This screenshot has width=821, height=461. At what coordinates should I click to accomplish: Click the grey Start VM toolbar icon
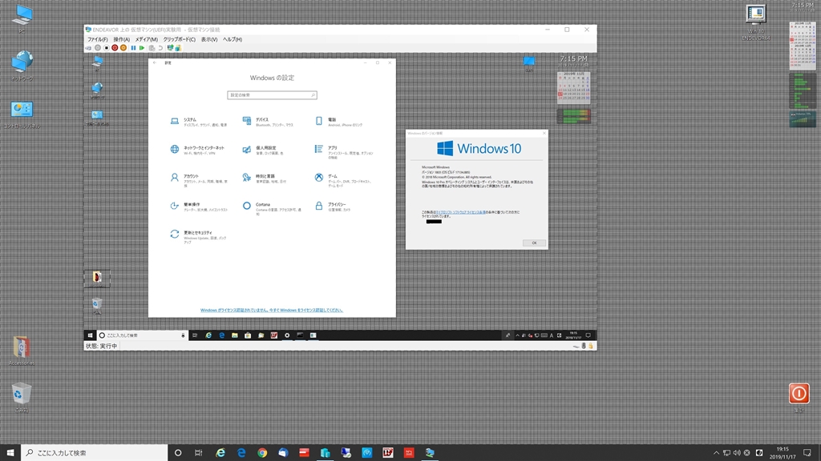(97, 48)
